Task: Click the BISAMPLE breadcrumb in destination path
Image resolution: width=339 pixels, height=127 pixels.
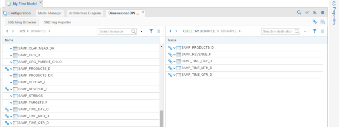Action: tap(229, 31)
